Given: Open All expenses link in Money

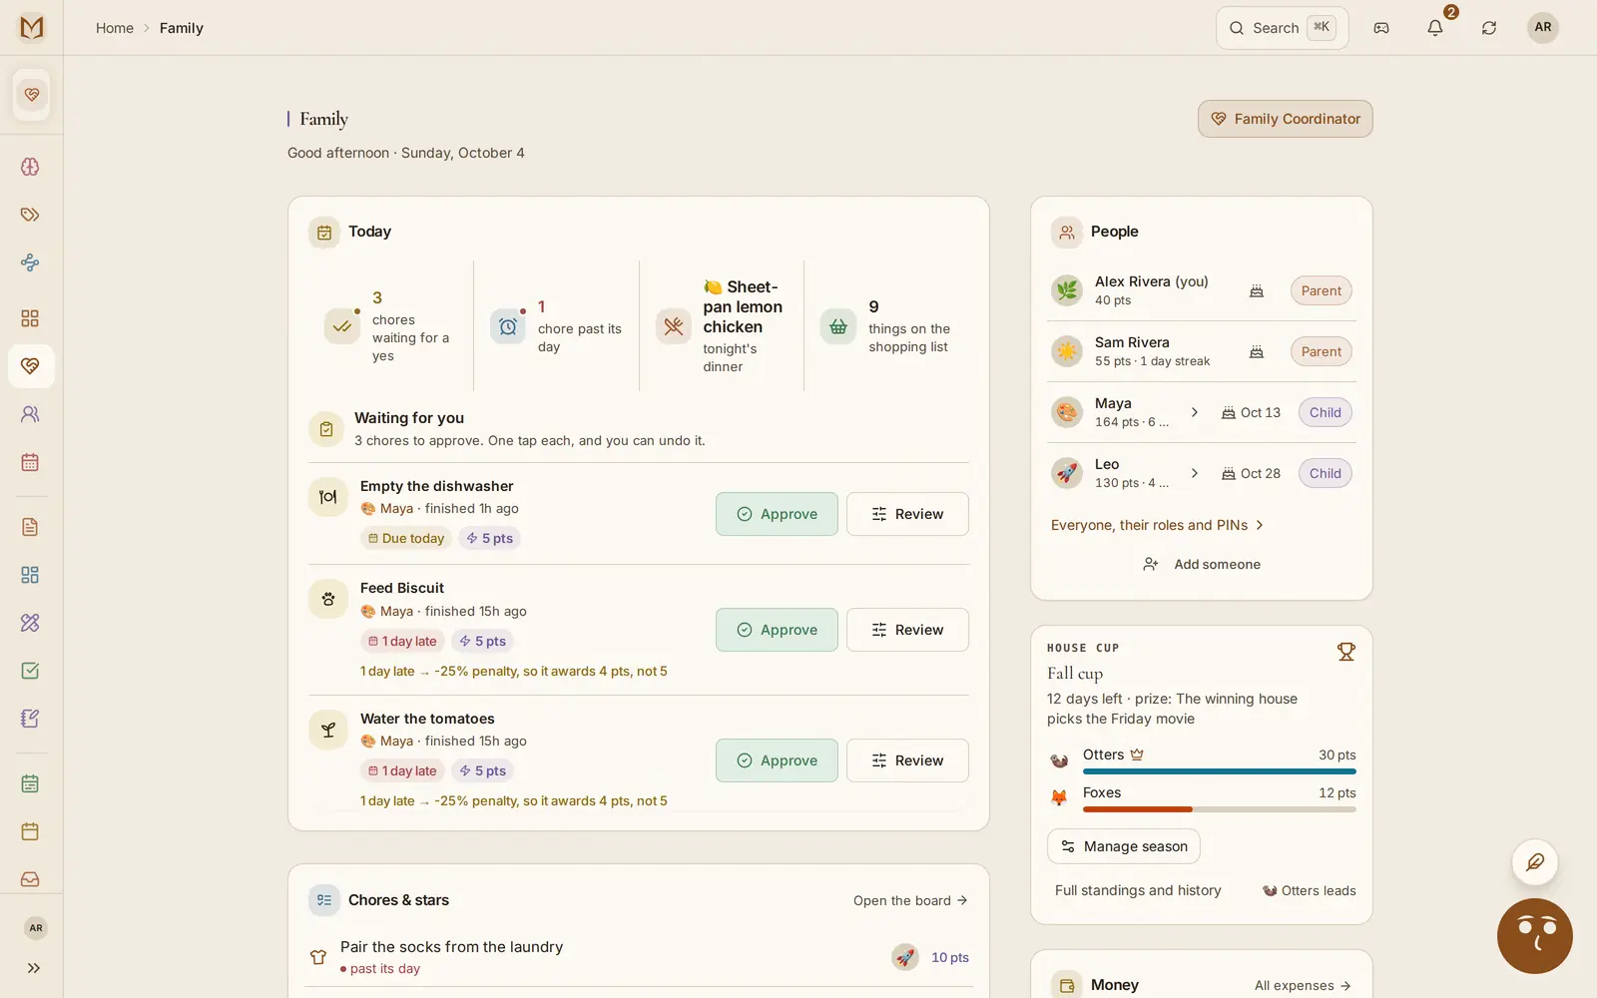Looking at the screenshot, I should 1303,985.
